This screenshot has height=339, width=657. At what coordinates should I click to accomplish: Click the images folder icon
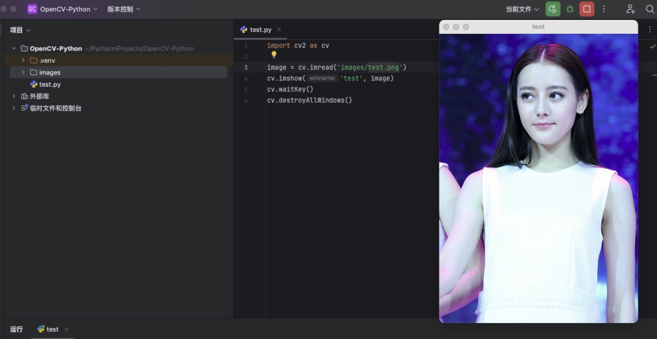pos(34,72)
